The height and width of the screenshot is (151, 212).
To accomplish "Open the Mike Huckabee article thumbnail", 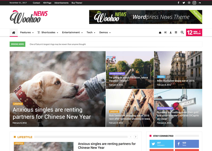I will click(x=178, y=70).
